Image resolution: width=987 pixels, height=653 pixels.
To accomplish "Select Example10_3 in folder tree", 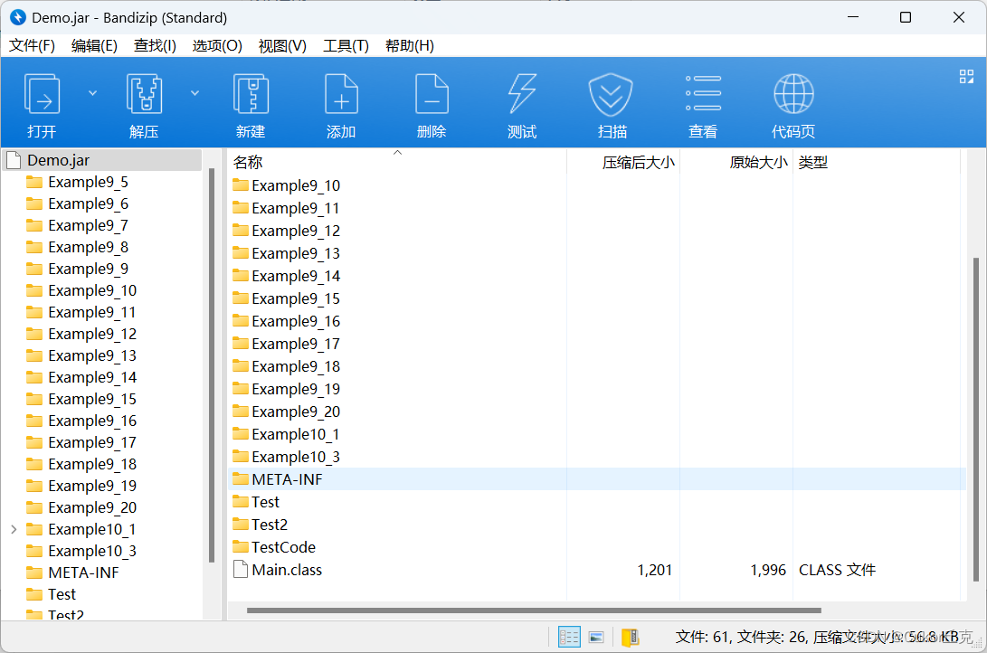I will pyautogui.click(x=92, y=551).
